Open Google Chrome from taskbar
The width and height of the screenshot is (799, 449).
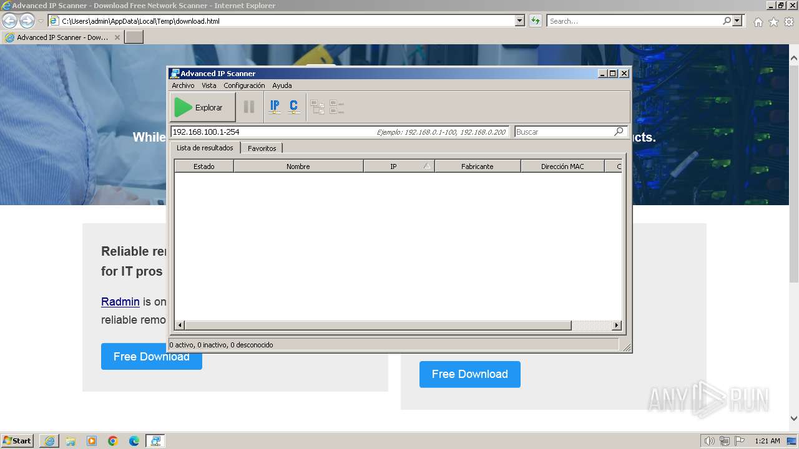pos(113,441)
